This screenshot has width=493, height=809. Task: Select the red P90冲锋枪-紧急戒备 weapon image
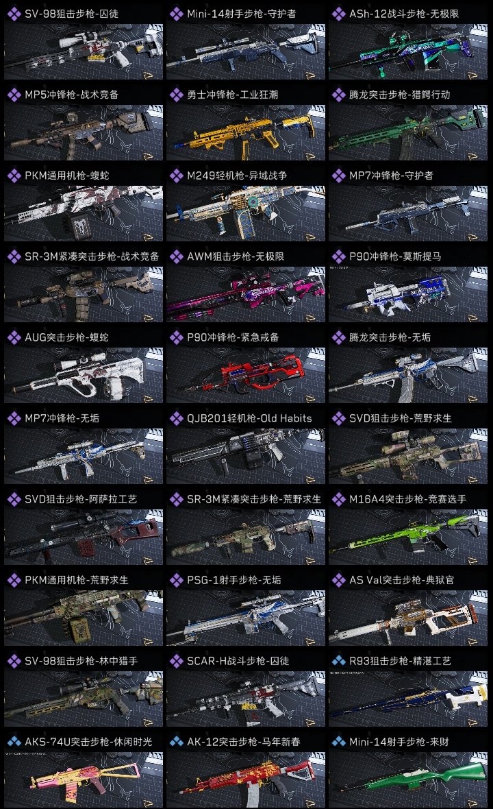tap(246, 376)
